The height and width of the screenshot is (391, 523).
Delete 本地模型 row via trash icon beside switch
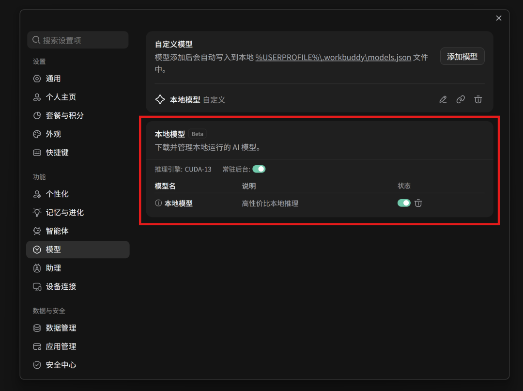418,203
